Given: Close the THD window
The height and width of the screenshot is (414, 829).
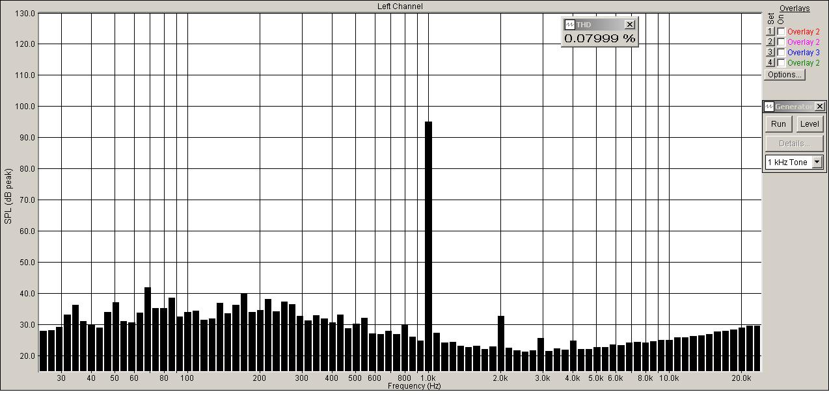Looking at the screenshot, I should 629,25.
